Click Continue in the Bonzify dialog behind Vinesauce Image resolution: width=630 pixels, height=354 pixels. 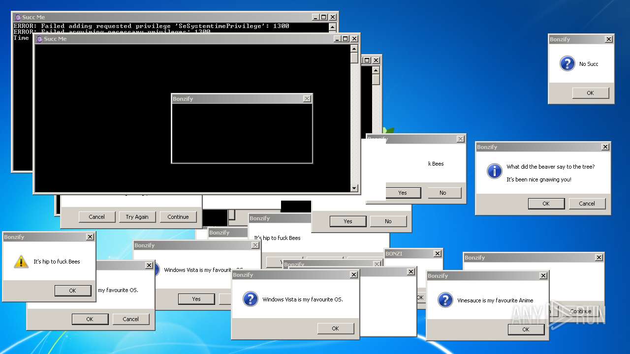pyautogui.click(x=580, y=311)
